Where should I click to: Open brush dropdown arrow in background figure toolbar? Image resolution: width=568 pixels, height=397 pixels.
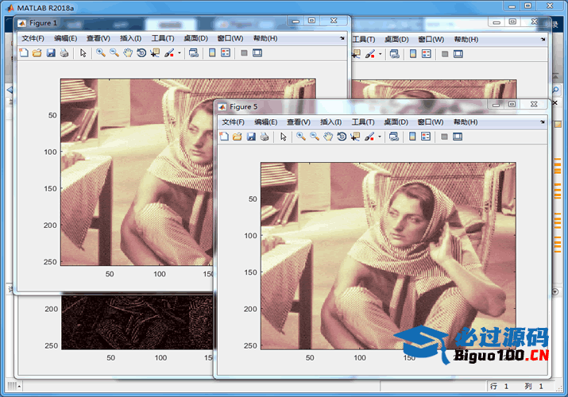pyautogui.click(x=380, y=54)
